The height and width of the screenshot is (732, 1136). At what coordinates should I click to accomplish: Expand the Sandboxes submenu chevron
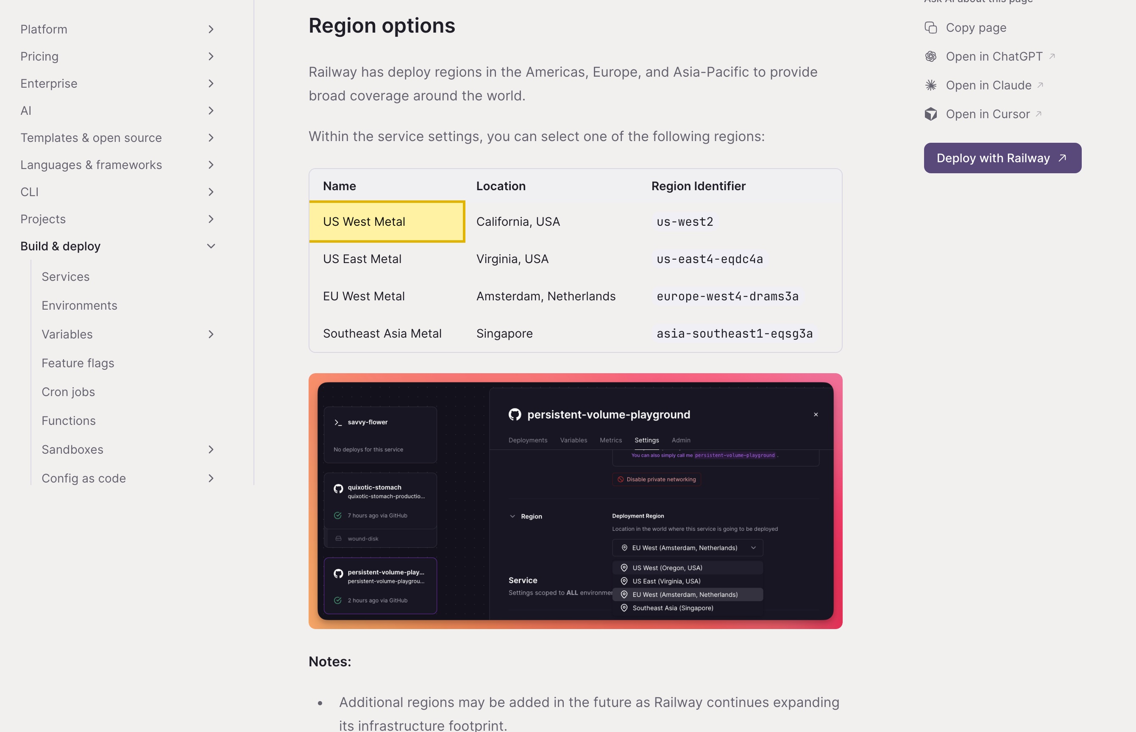tap(211, 449)
